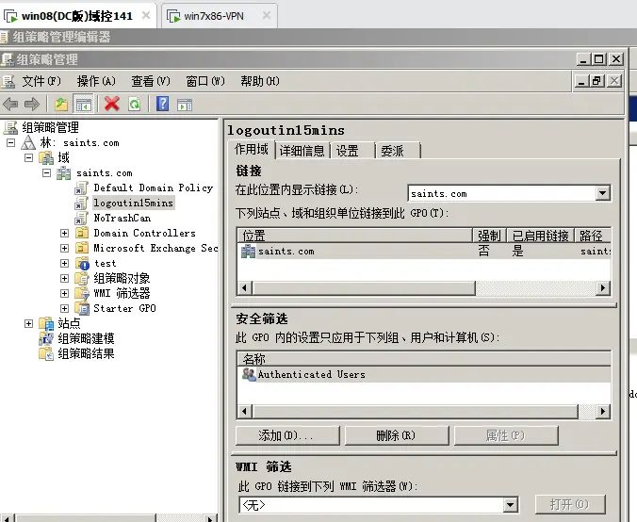This screenshot has height=522, width=637.
Task: Click the Domain Controllers OU folder icon
Action: pos(82,233)
